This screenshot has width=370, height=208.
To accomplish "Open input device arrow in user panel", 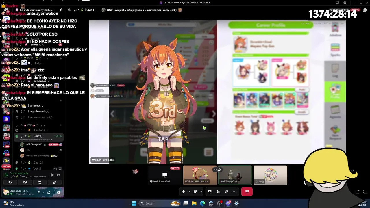I will click(x=43, y=192).
